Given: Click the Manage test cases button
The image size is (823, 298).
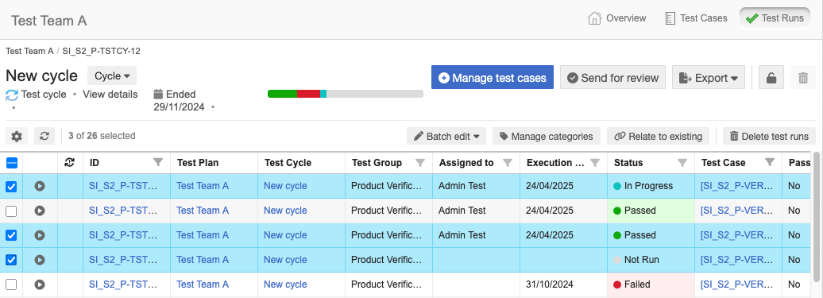Looking at the screenshot, I should (x=493, y=78).
